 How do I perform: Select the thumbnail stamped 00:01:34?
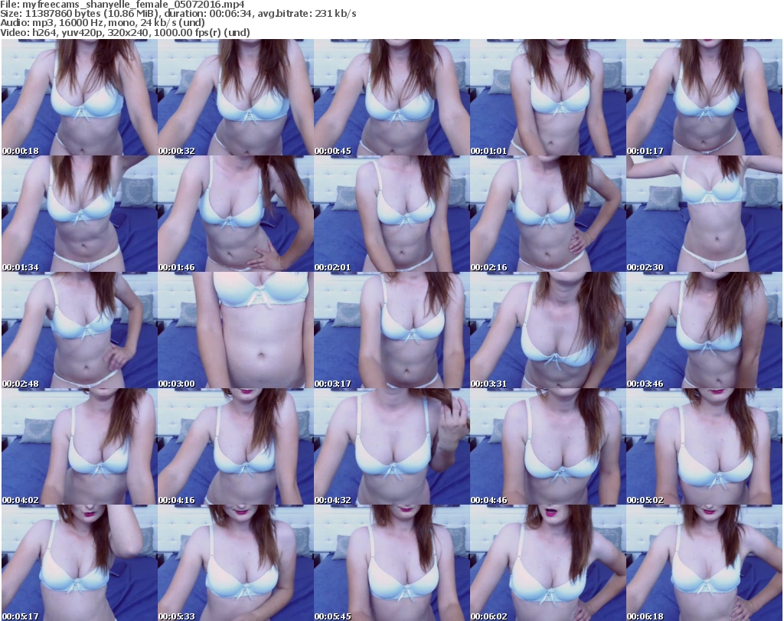pos(80,214)
